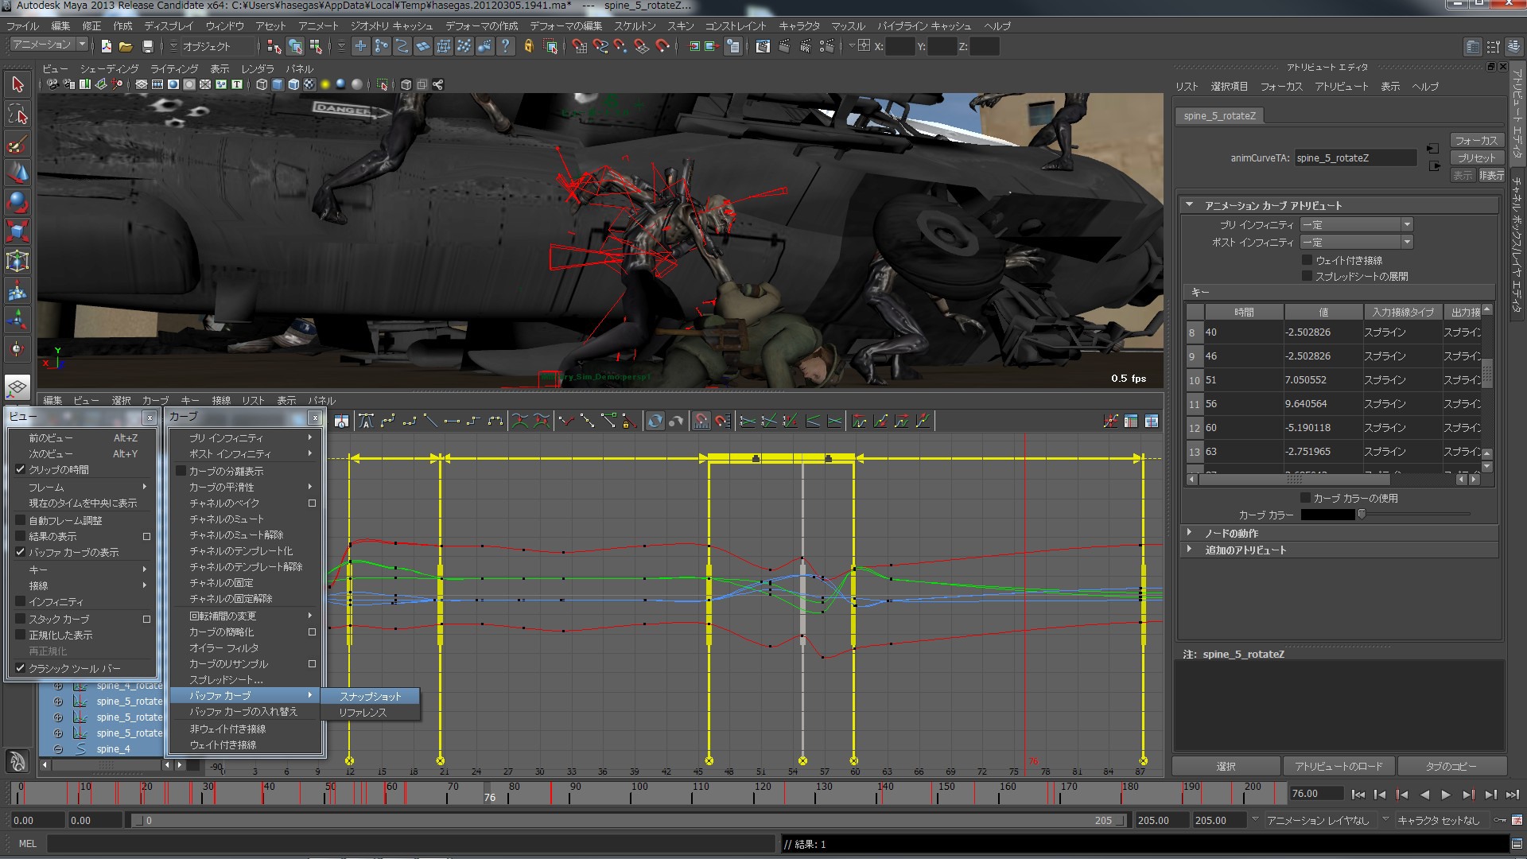The height and width of the screenshot is (859, 1527).
Task: Select the Paint Selection tool
Action: pyautogui.click(x=17, y=144)
